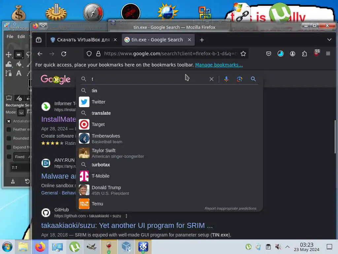Screen dimensions: 338x254
Task: Click the uBlock extension icon with 55 badge
Action: pyautogui.click(x=317, y=53)
